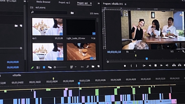The width and height of the screenshot is (185, 104).
Task: Click the Program monitor timecode 00;03;01;10
Action: pyautogui.click(x=114, y=52)
